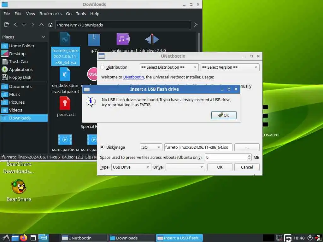Open the history dropdown arrow in file manager toolbar
This screenshot has height=242, width=323.
(24, 25)
